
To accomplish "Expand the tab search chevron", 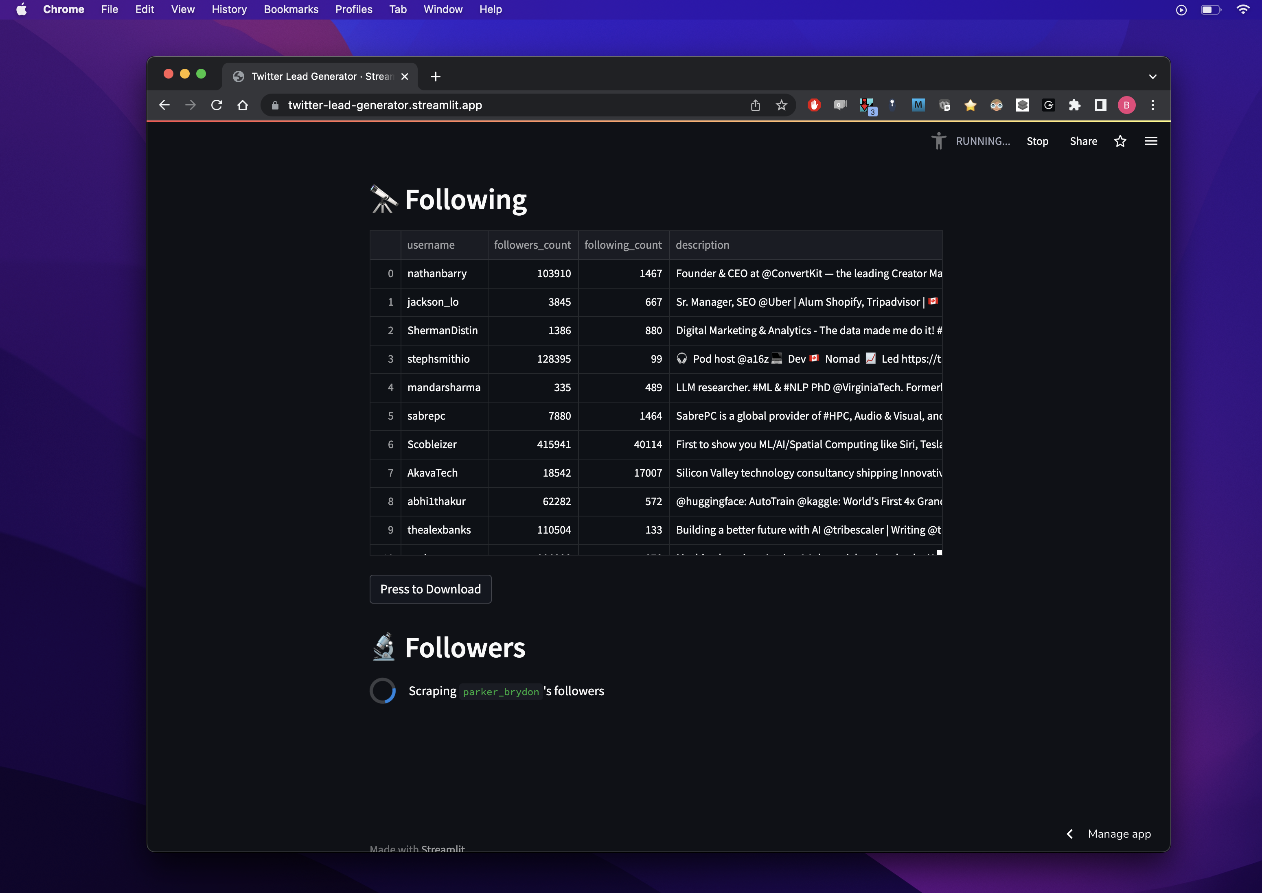I will 1152,77.
